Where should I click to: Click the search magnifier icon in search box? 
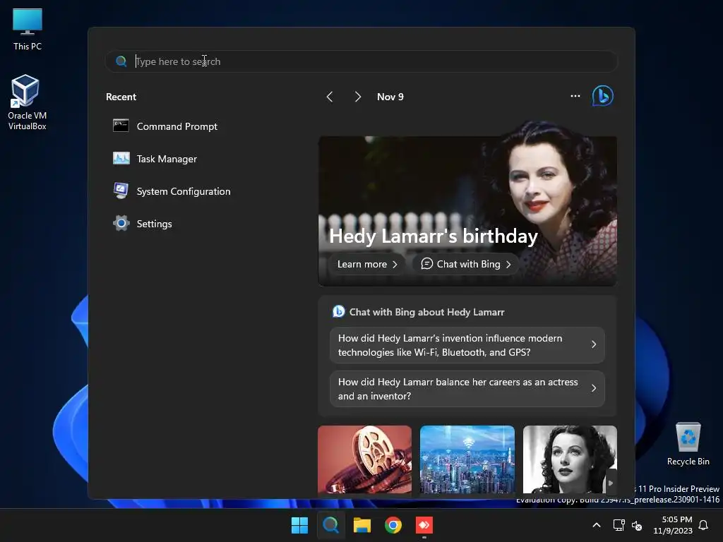pyautogui.click(x=121, y=61)
